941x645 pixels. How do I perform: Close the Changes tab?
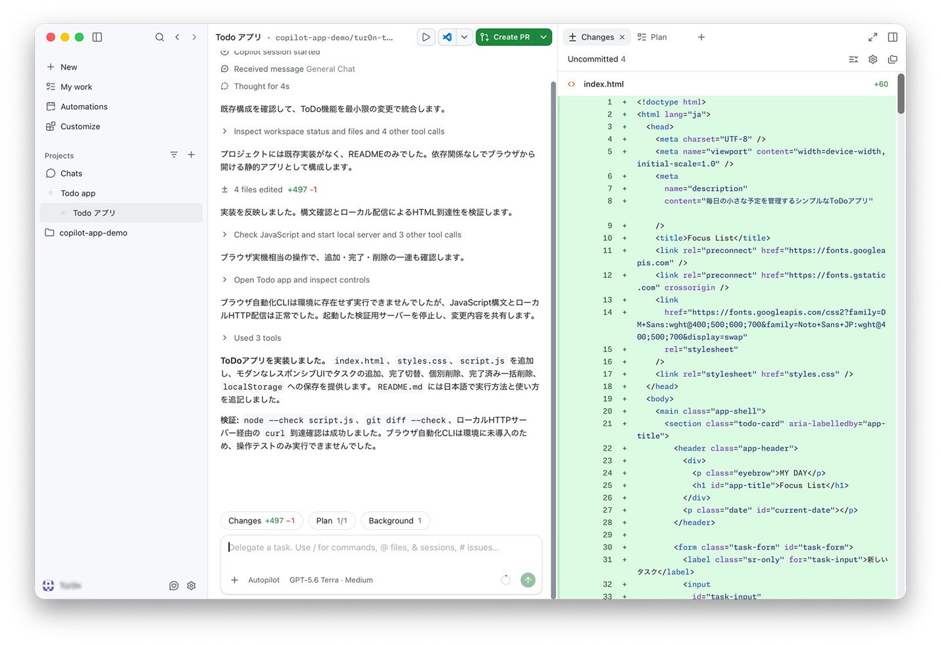pyautogui.click(x=622, y=37)
